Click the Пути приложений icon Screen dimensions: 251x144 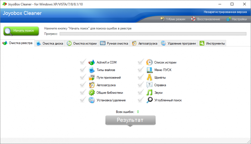tap(92, 78)
